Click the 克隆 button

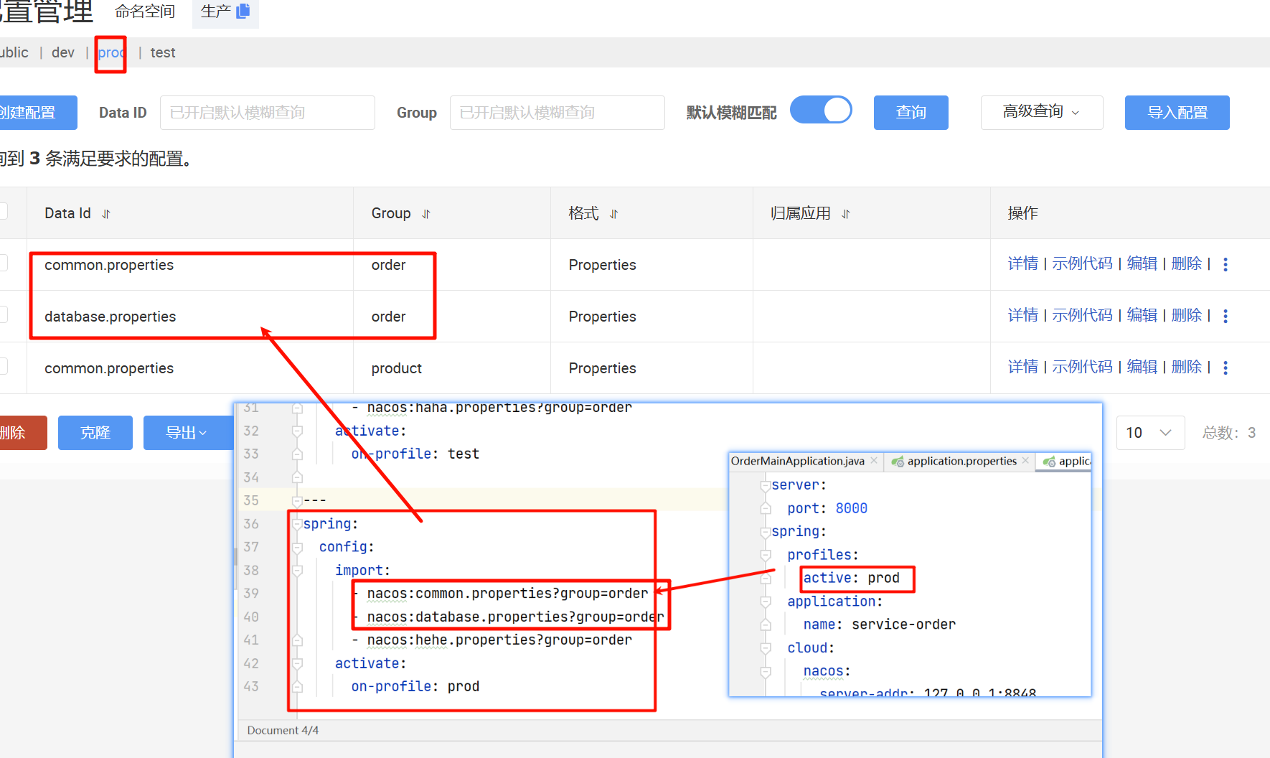[x=95, y=433]
